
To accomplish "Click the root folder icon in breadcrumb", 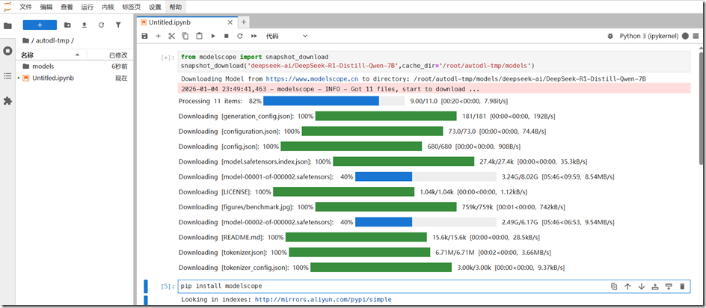I will [x=25, y=40].
